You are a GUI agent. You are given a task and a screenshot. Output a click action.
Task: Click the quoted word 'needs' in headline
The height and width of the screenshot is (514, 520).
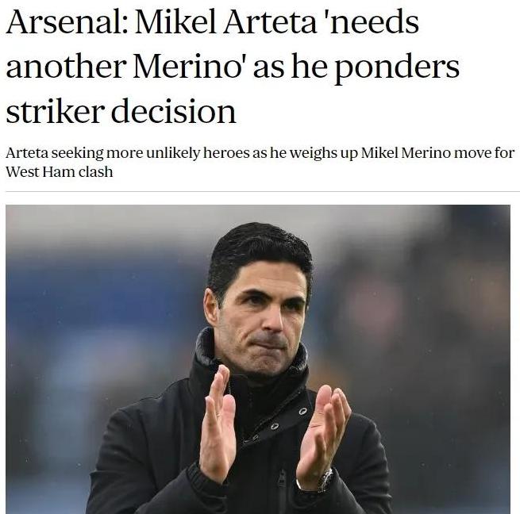[373, 22]
